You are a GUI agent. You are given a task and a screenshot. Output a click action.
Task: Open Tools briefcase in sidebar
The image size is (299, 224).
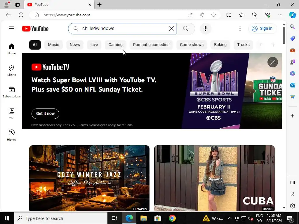(292, 50)
